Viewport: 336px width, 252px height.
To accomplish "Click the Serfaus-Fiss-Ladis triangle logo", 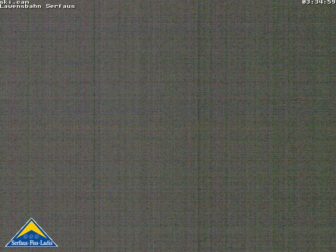I will coord(31,233).
